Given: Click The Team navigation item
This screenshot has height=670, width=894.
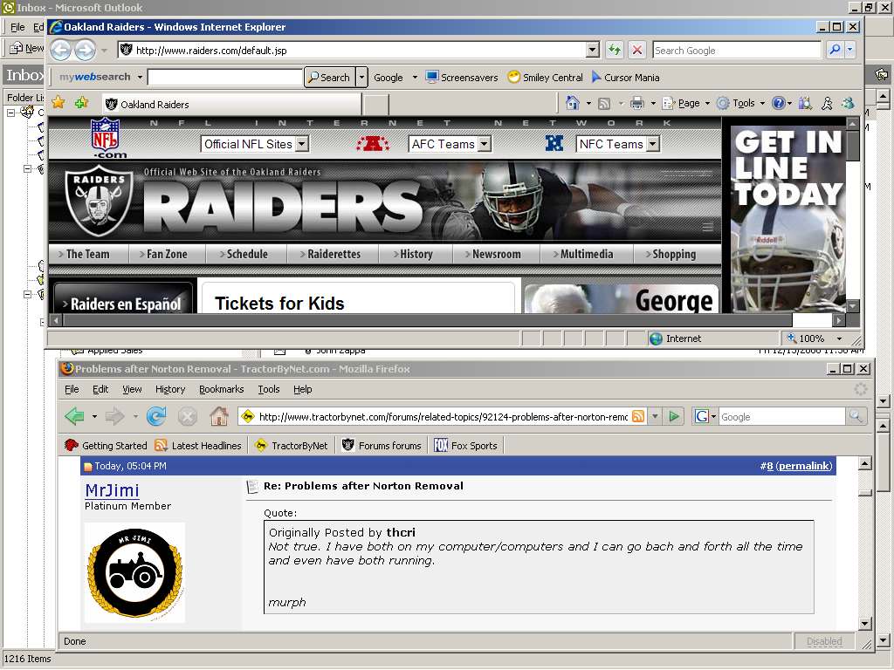Looking at the screenshot, I should 88,254.
